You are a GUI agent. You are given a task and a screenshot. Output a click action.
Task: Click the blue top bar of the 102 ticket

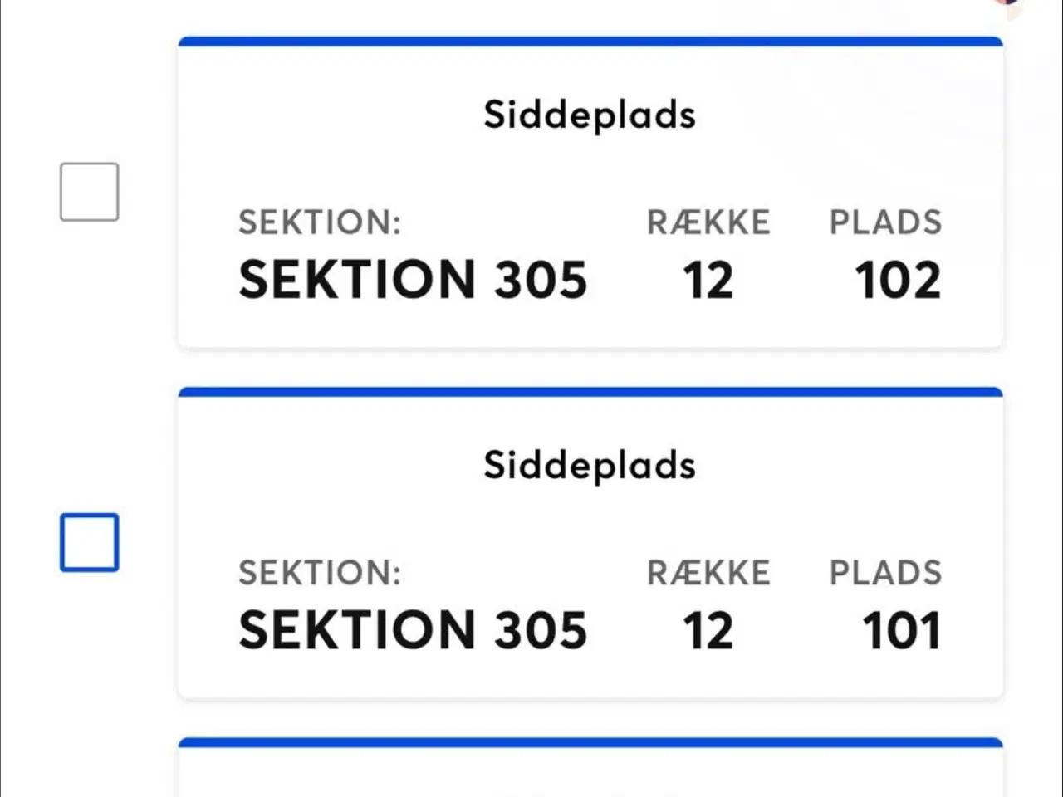[x=590, y=41]
